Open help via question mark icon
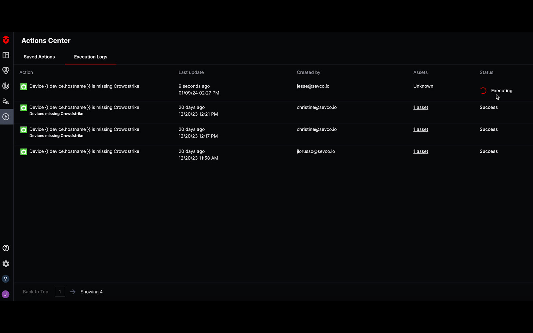 [x=6, y=248]
